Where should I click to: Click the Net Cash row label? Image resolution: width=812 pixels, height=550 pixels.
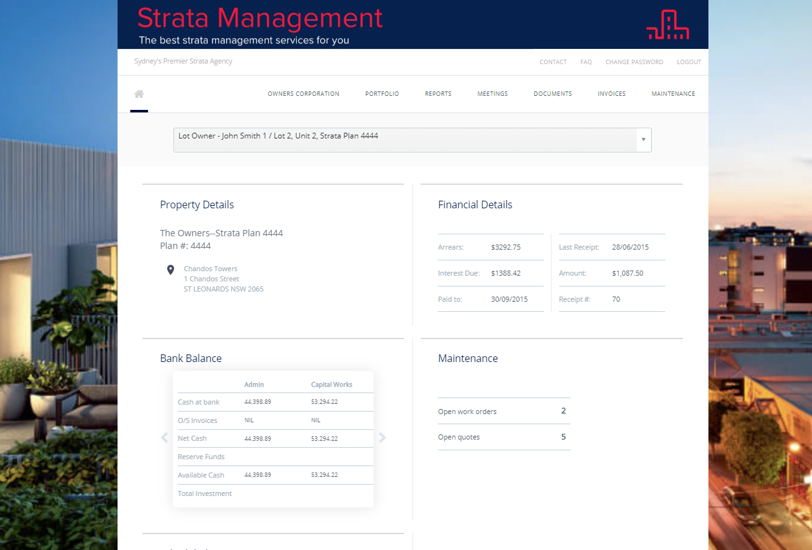(193, 438)
